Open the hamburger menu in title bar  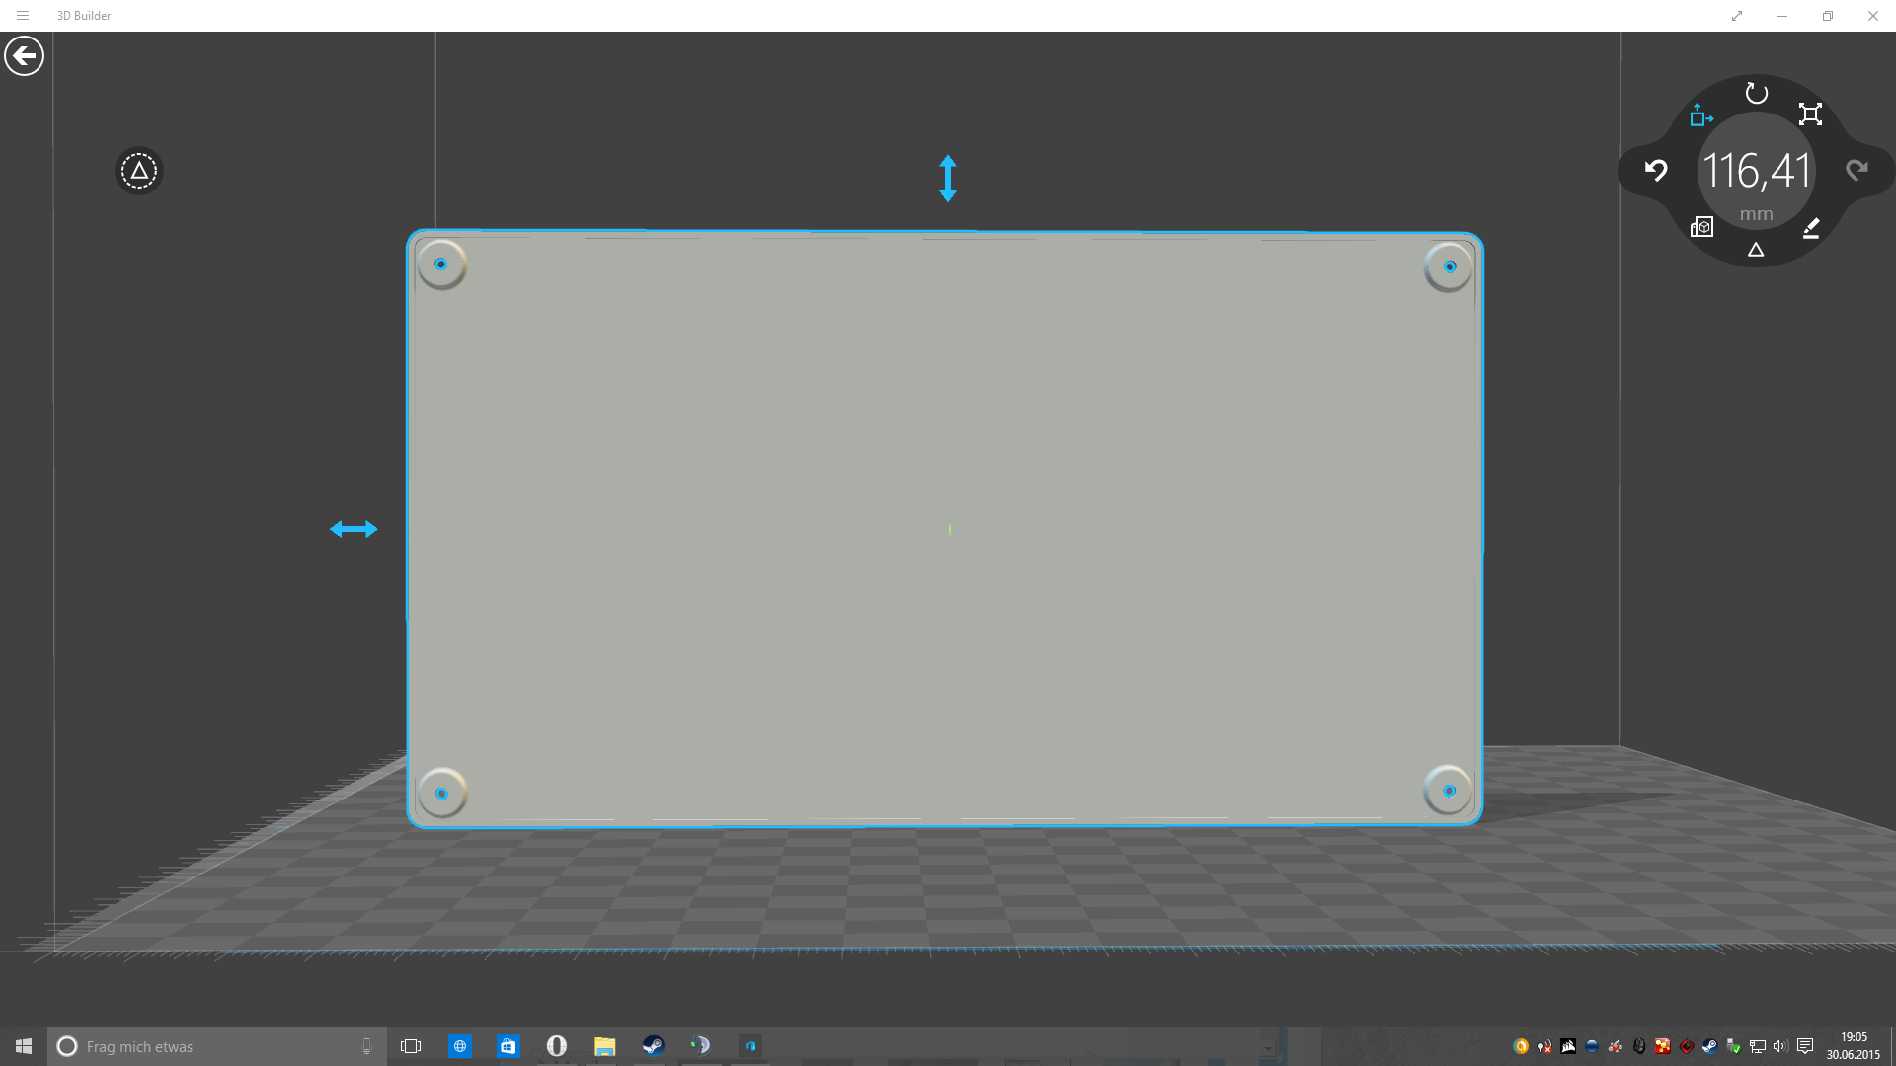23,16
